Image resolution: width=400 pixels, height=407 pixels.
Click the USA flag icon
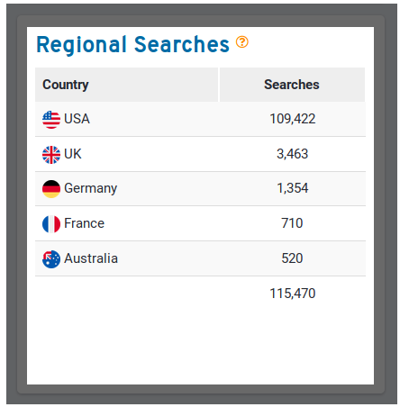click(51, 120)
